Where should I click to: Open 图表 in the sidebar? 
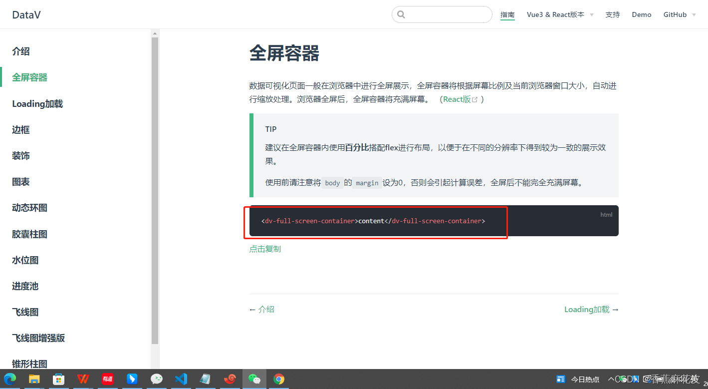(x=21, y=182)
